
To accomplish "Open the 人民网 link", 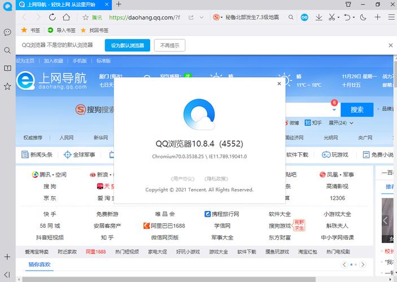I will click(x=66, y=138).
